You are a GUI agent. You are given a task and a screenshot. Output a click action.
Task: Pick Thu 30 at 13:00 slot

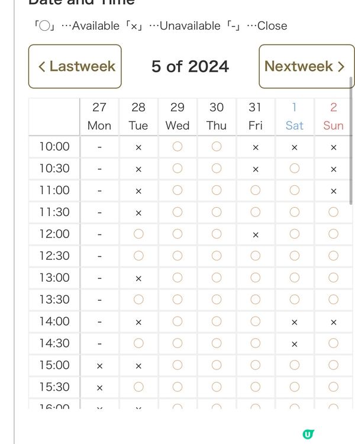217,278
